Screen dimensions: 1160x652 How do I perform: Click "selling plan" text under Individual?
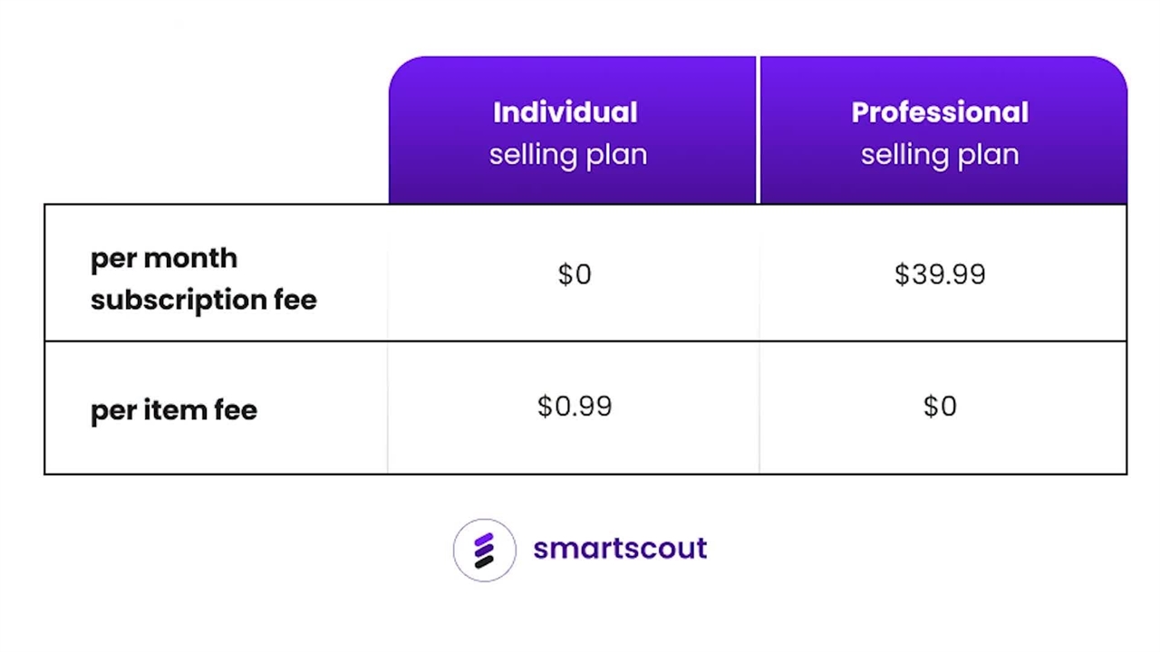point(568,154)
